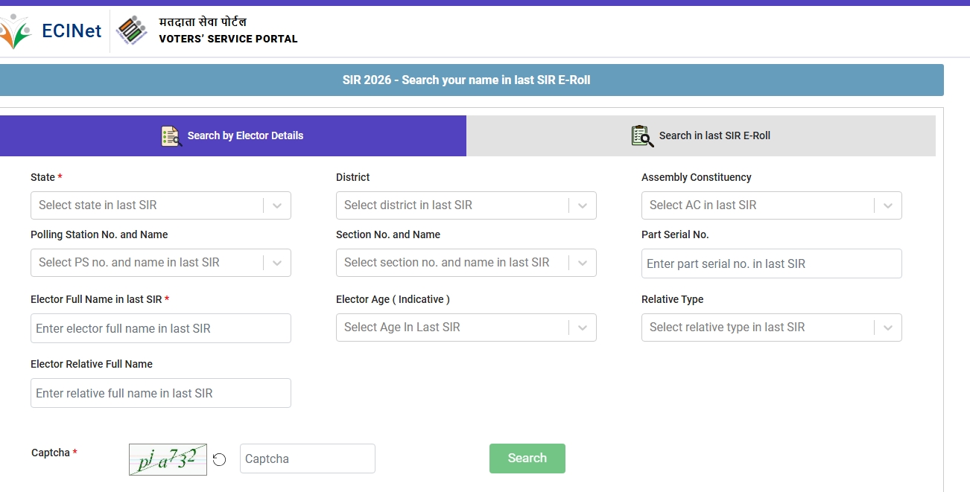Click the Search by Elector Details checklist icon

click(x=171, y=136)
